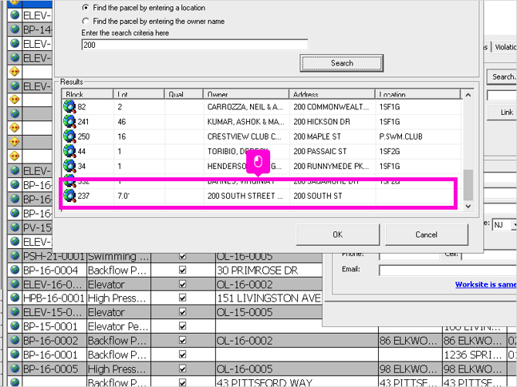517x387 pixels.
Task: Open the Violations tab in background window
Action: click(505, 47)
